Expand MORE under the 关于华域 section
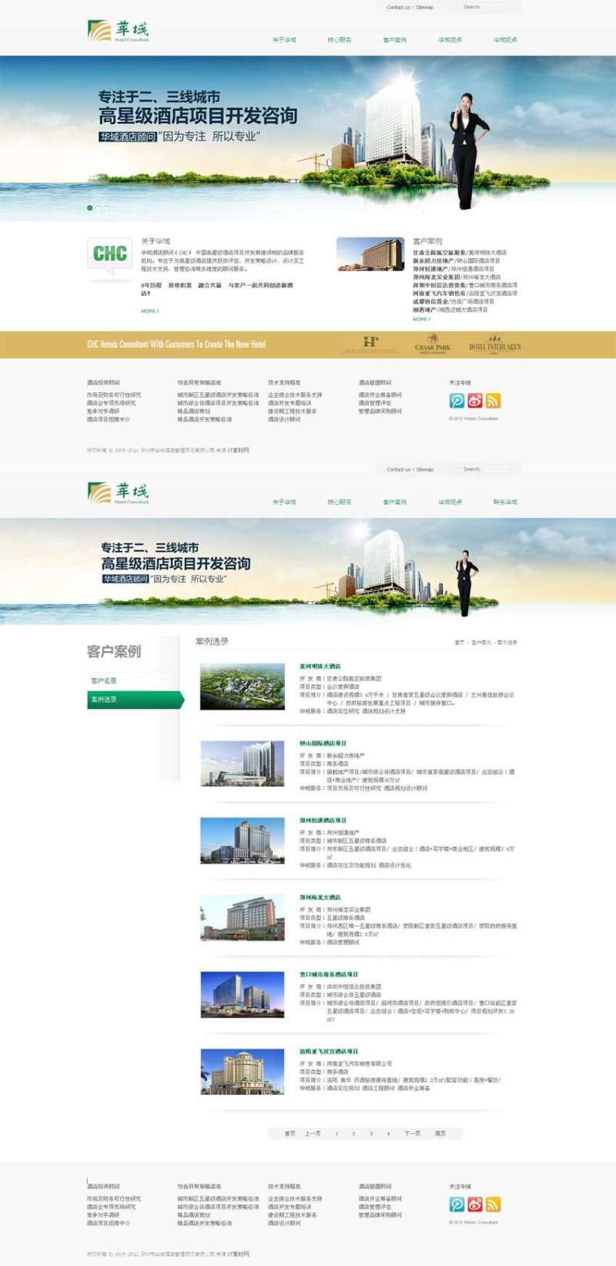Image resolution: width=616 pixels, height=1266 pixels. (149, 311)
